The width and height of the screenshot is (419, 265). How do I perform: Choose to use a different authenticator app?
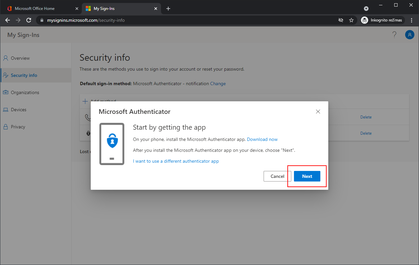coord(176,161)
